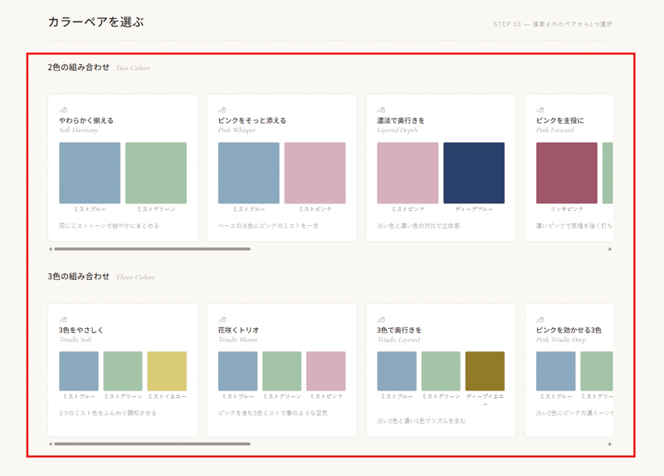The image size is (664, 476).
Task: Click the mist yellow swatch in Triadic Soft
Action: (167, 370)
